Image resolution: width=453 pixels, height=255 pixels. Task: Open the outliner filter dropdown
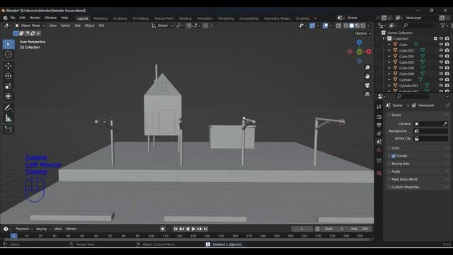pos(445,25)
